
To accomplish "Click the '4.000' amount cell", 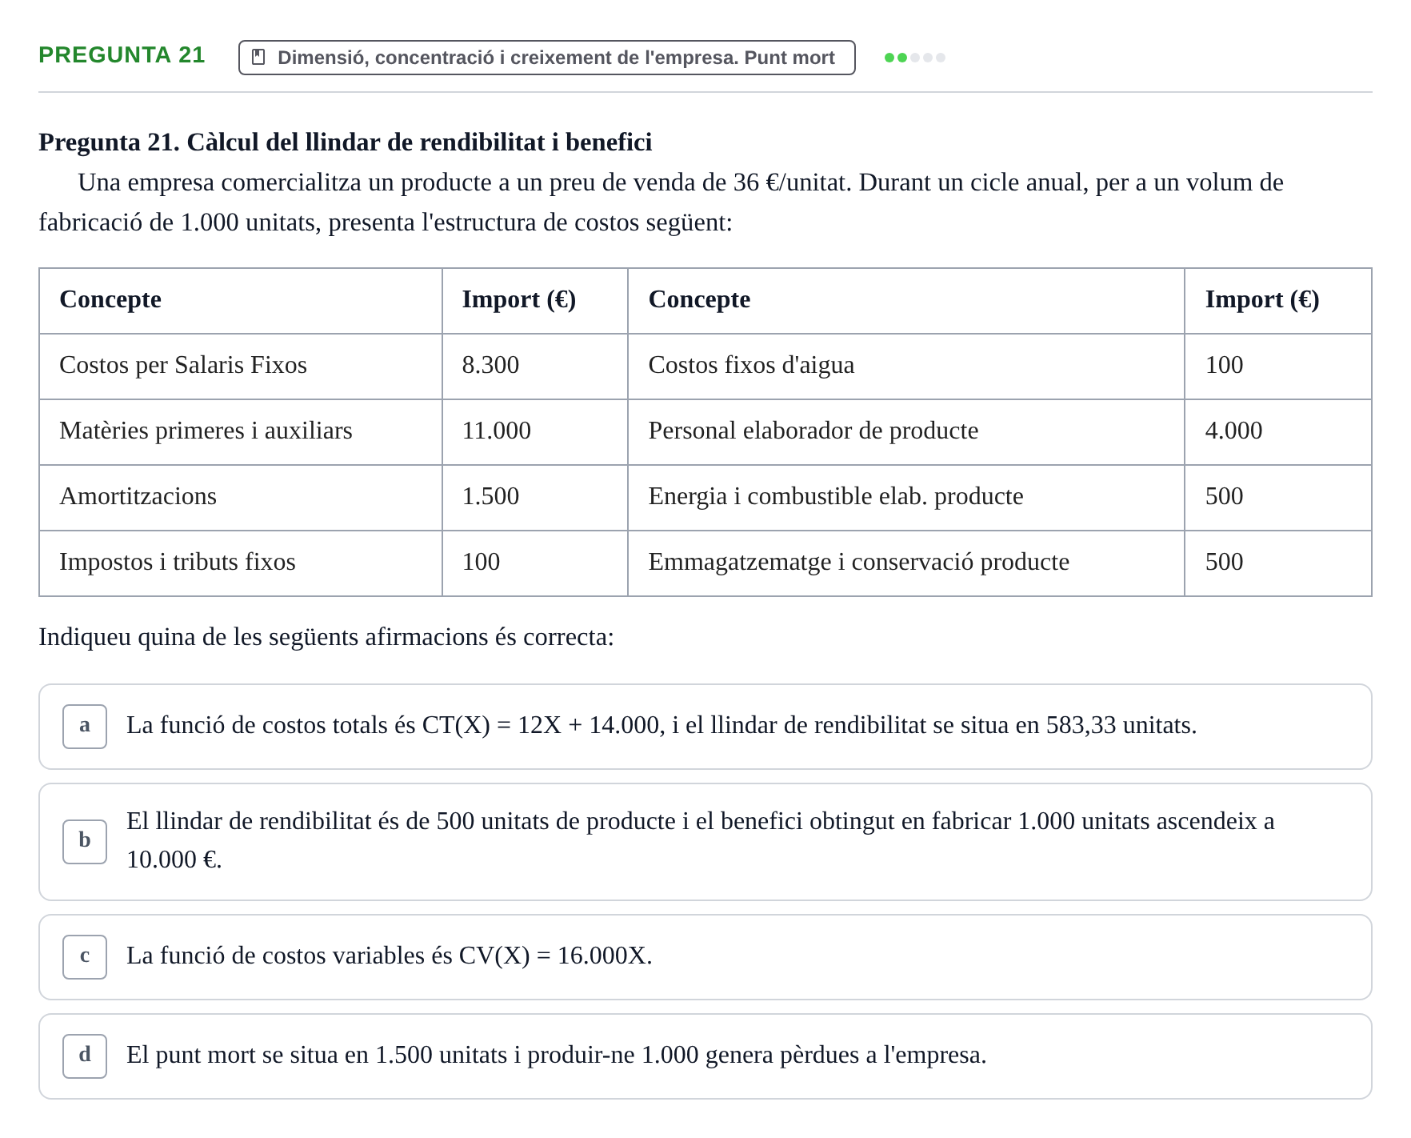I will coord(1278,432).
